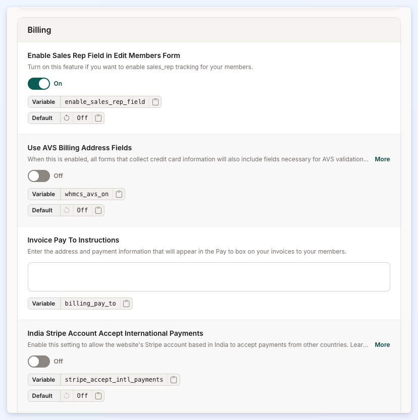
Task: Click into Invoice Pay To Instructions box
Action: [x=209, y=277]
